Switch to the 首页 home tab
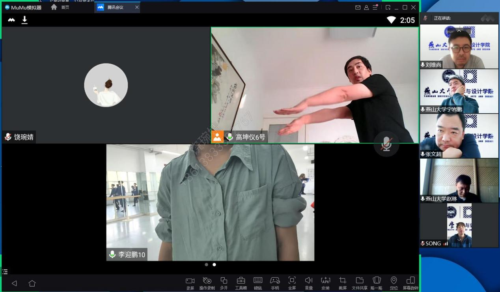 60,7
